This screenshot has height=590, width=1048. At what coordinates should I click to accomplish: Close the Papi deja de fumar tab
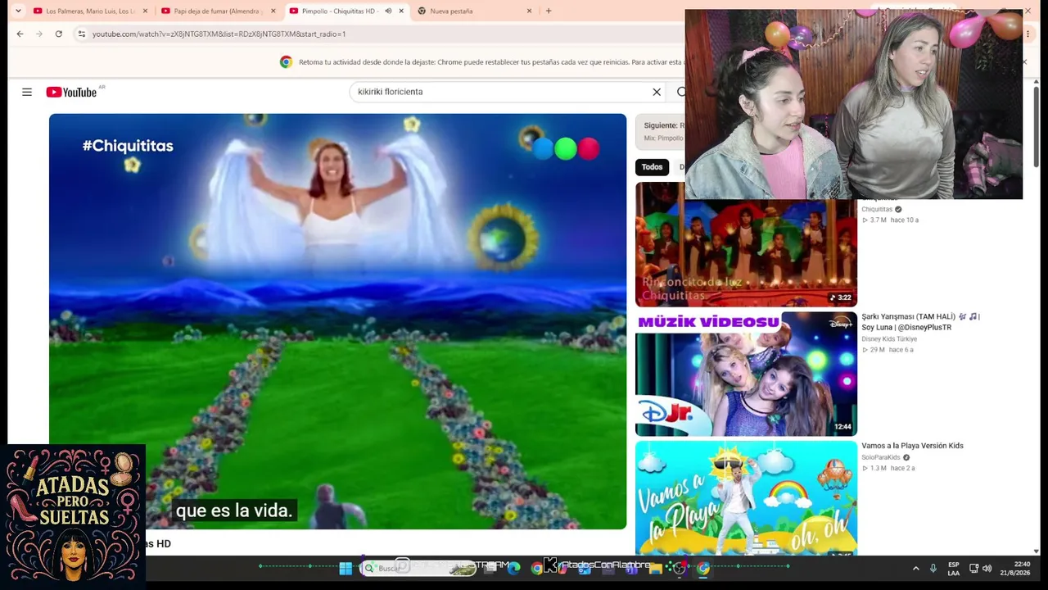pyautogui.click(x=273, y=11)
